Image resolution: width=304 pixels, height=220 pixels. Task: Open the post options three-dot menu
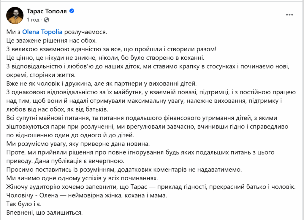click(289, 15)
